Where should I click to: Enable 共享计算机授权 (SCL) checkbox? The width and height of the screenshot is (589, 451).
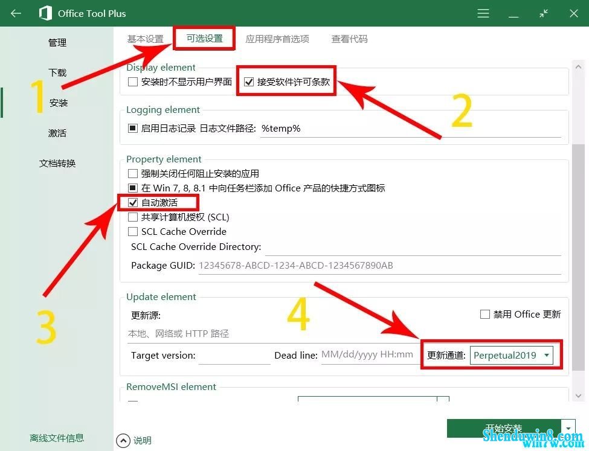point(132,217)
